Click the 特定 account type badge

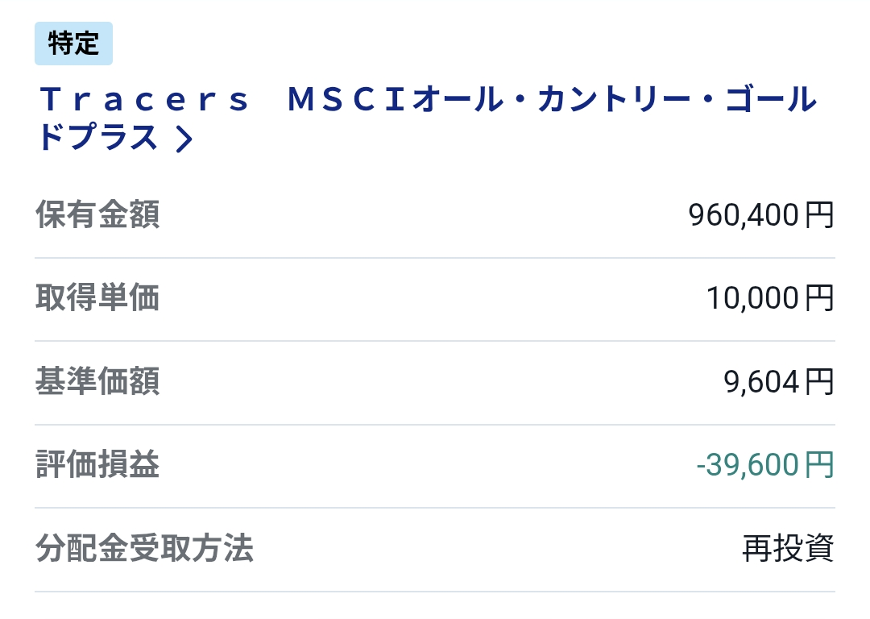[x=73, y=44]
